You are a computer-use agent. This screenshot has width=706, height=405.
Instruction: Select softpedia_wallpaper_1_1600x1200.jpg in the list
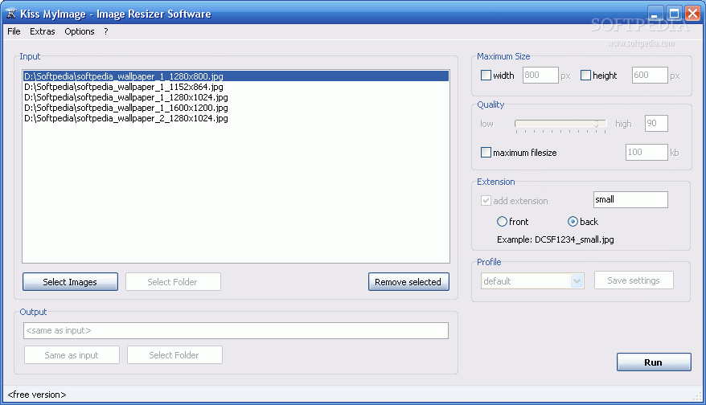(236, 108)
